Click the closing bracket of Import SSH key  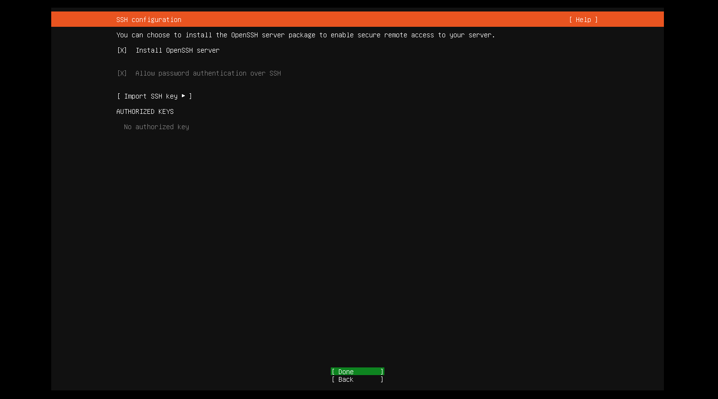pos(191,96)
